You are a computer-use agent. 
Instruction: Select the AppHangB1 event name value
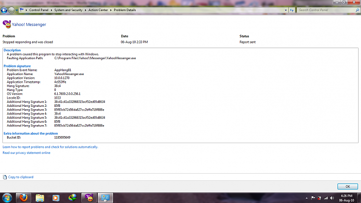click(63, 70)
